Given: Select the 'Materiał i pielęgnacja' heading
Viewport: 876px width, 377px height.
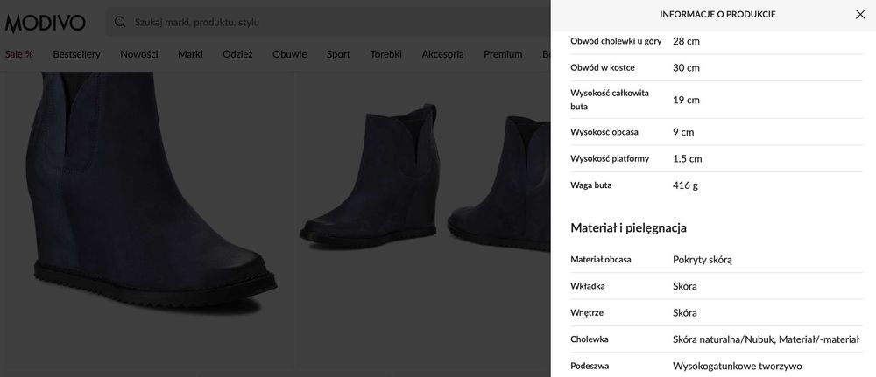Looking at the screenshot, I should point(628,227).
